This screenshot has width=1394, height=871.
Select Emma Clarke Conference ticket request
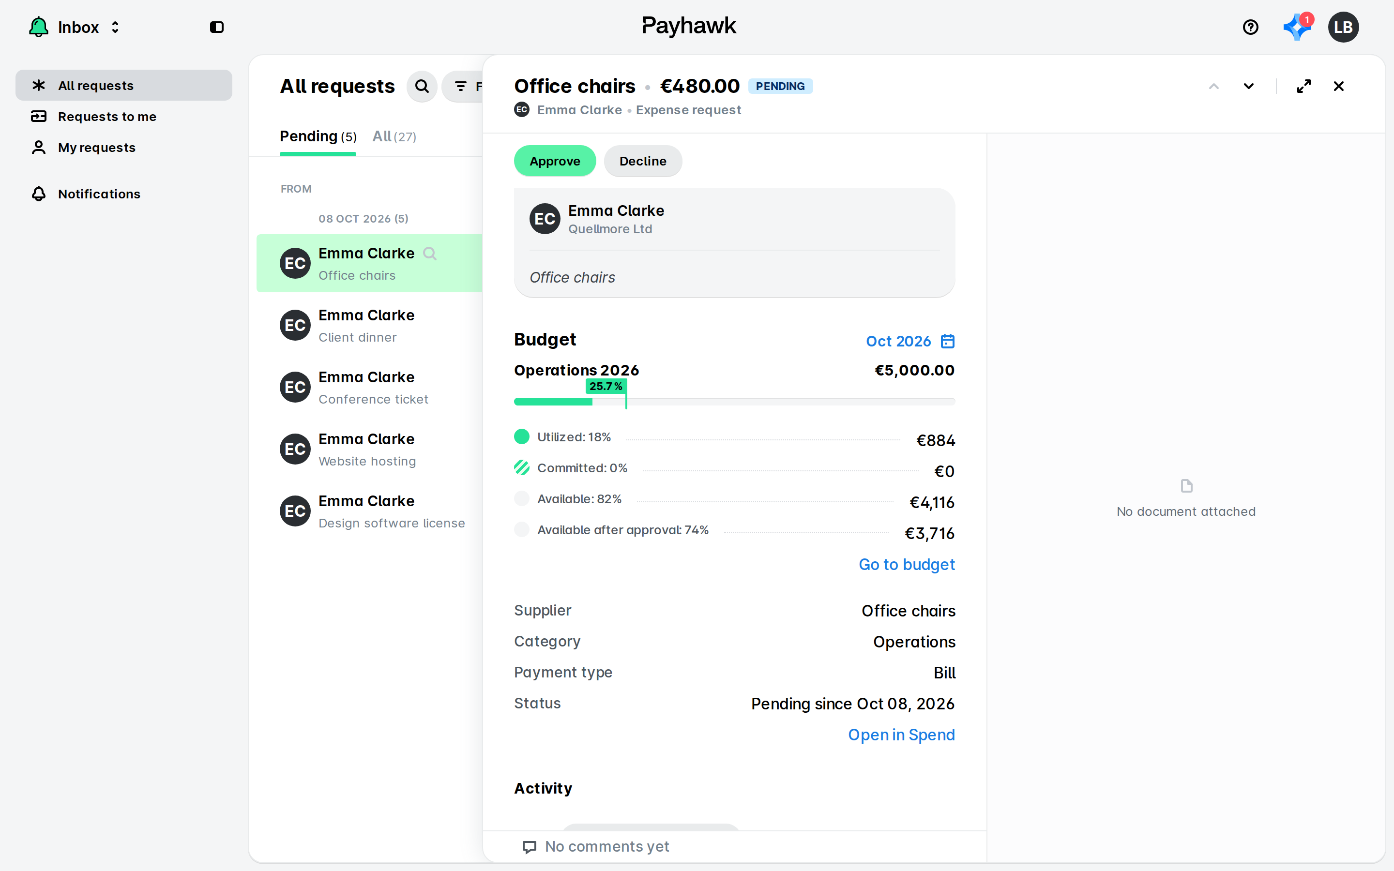369,387
